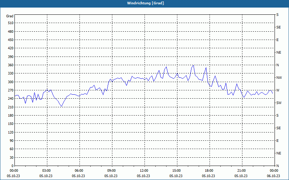
Task: Click the 90 degree axis label
Action: [x=12, y=140]
